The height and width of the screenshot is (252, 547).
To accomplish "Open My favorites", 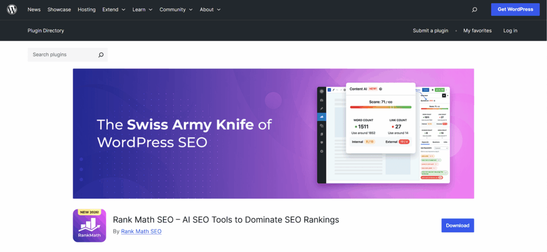I will click(x=477, y=30).
